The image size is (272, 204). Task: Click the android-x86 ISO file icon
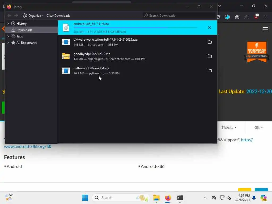point(66,28)
